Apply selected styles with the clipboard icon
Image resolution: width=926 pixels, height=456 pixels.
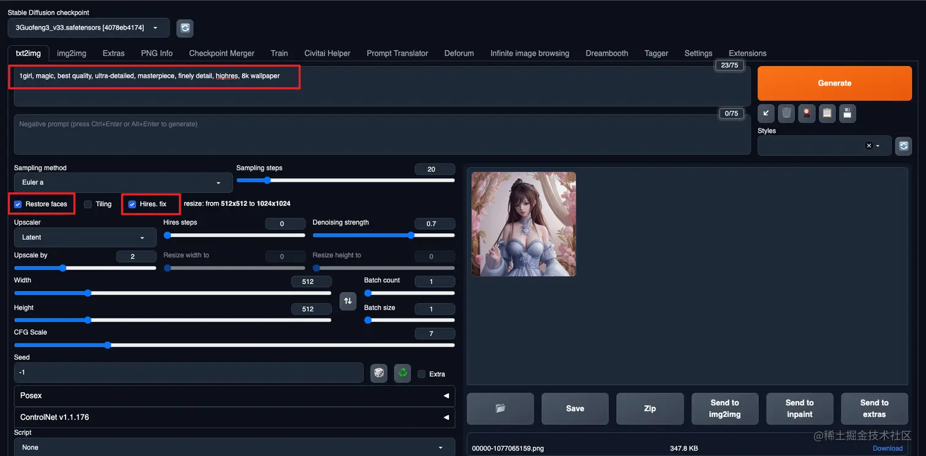click(827, 113)
